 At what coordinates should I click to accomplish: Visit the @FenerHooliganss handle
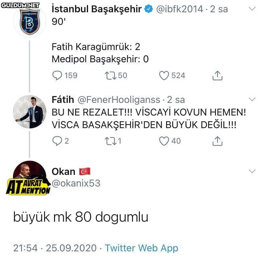pos(119,100)
